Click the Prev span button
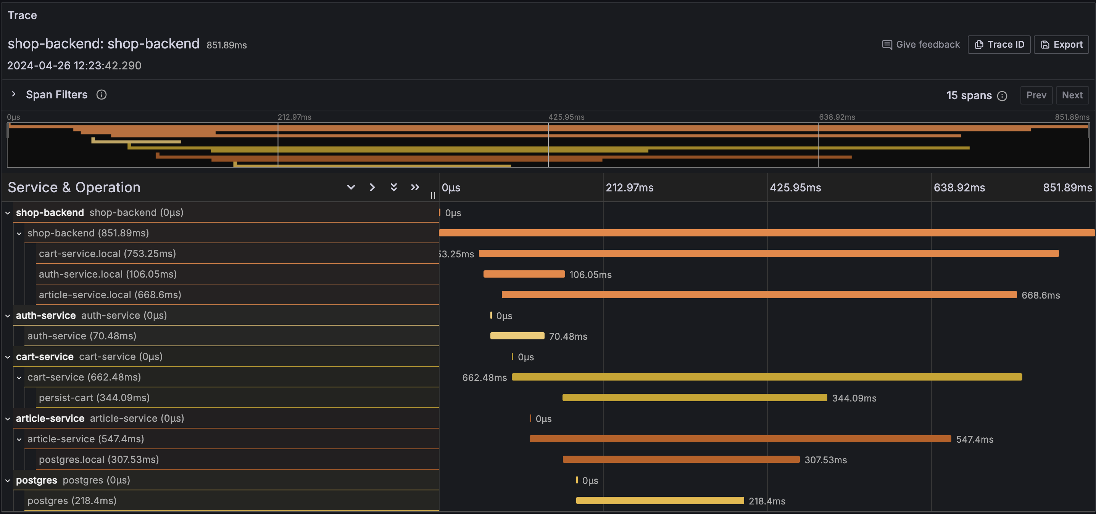Viewport: 1096px width, 514px height. 1037,95
